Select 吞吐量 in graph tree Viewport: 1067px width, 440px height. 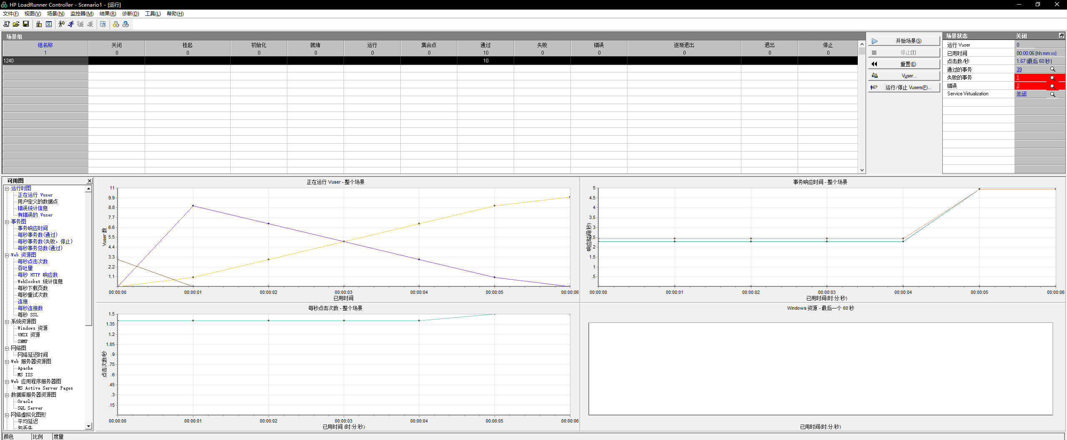click(x=25, y=268)
